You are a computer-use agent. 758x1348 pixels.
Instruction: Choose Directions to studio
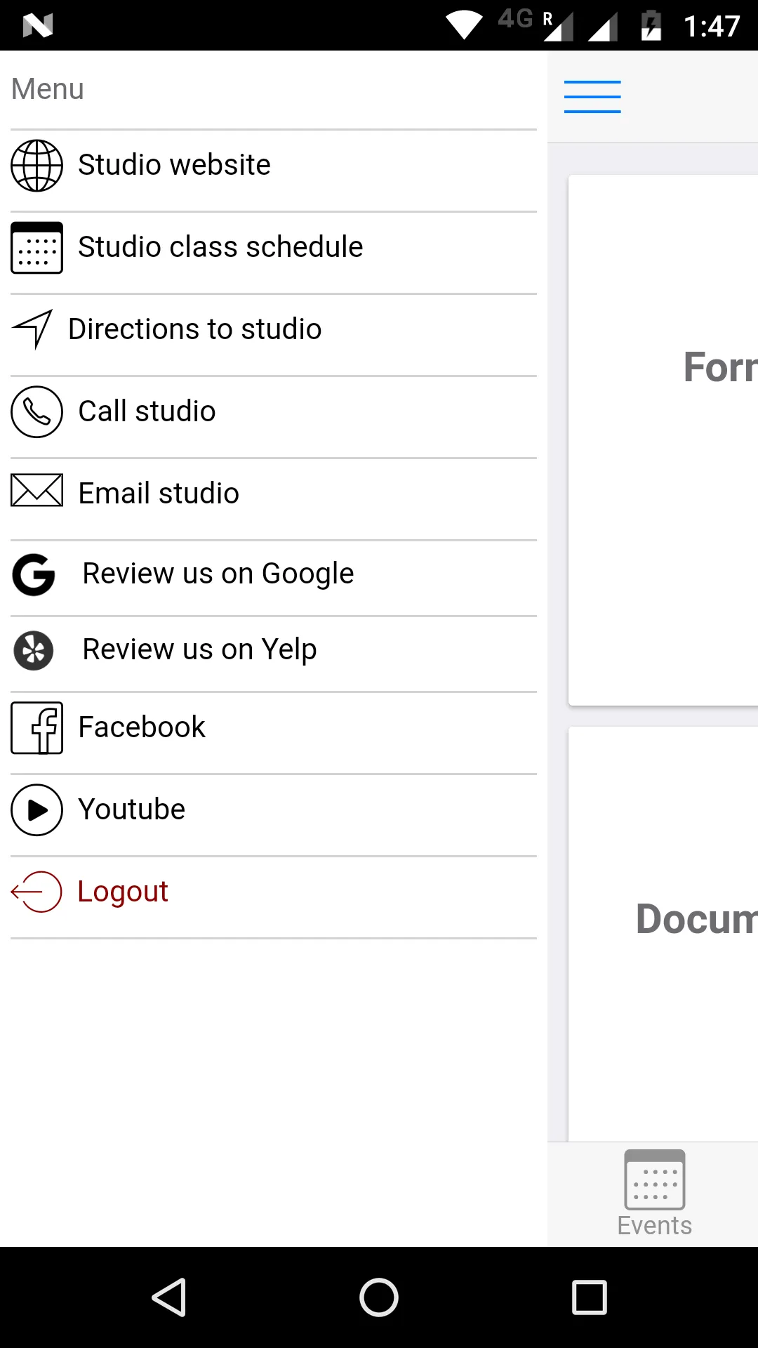click(x=274, y=335)
